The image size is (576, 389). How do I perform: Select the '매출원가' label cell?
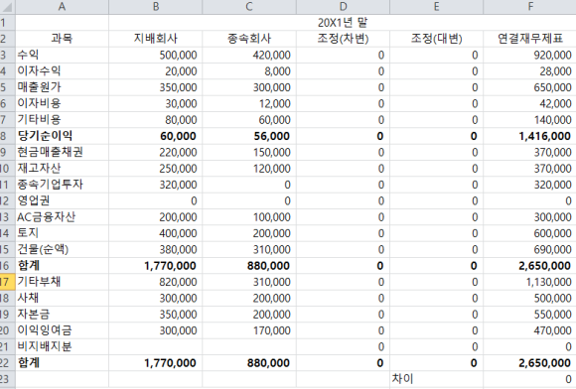click(x=62, y=87)
